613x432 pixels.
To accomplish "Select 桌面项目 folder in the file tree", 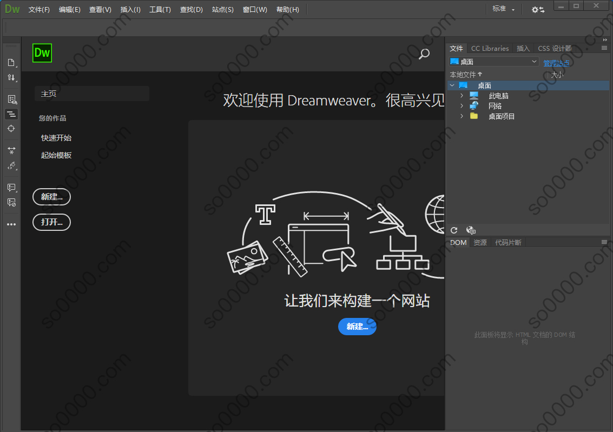I will [x=501, y=116].
